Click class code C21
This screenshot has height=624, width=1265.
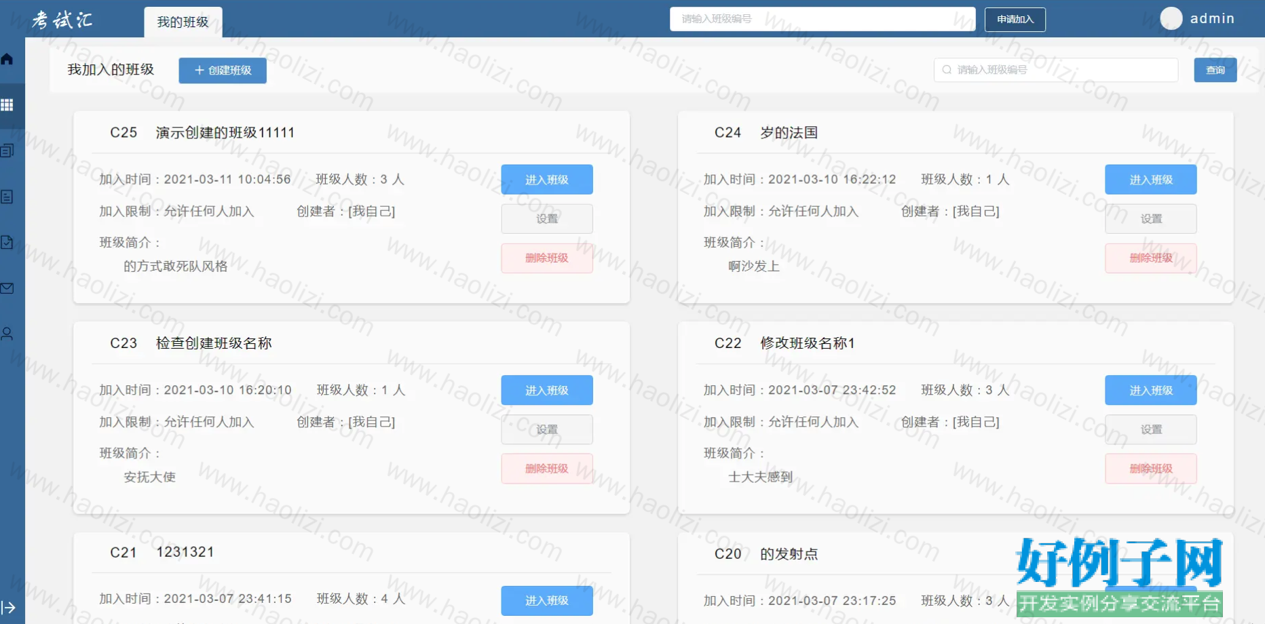tap(124, 553)
